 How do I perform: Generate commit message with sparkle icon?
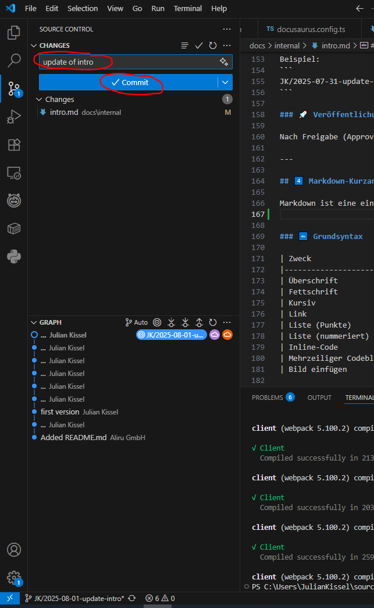(x=223, y=62)
